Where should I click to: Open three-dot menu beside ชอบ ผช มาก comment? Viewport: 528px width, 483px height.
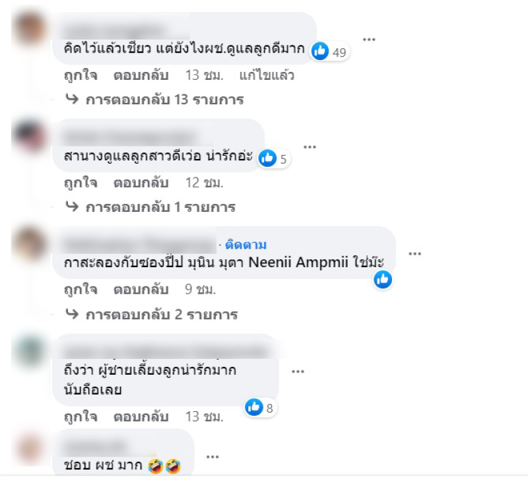click(x=213, y=457)
